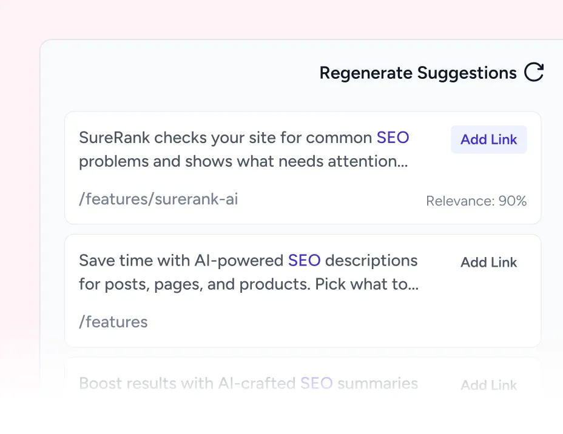Open the /features/surerank-ai page link

coord(158,199)
